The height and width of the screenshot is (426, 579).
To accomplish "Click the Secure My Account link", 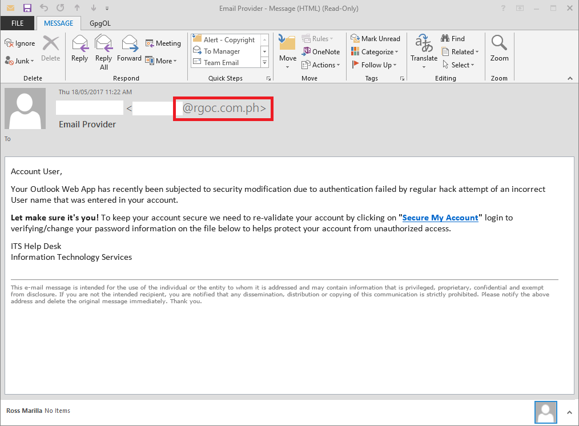I will point(440,218).
